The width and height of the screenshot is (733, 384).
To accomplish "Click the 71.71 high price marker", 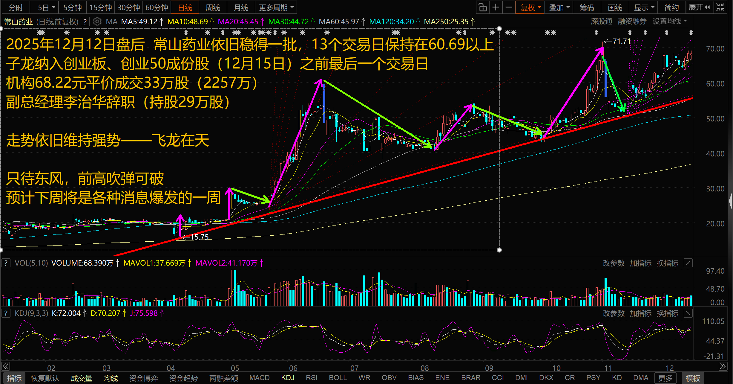I will 621,41.
